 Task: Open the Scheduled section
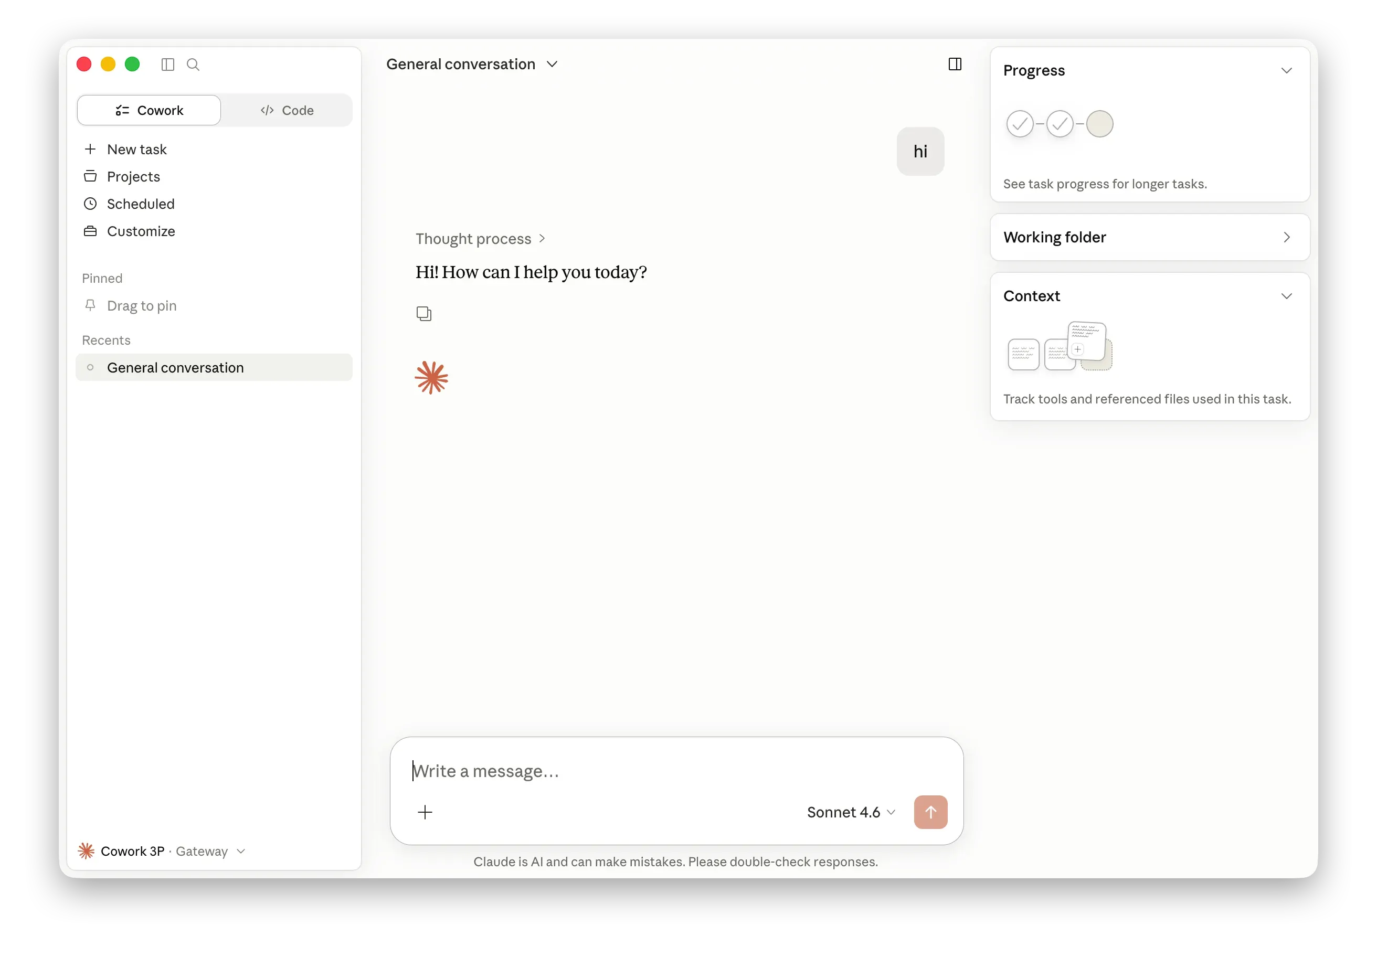click(x=214, y=204)
